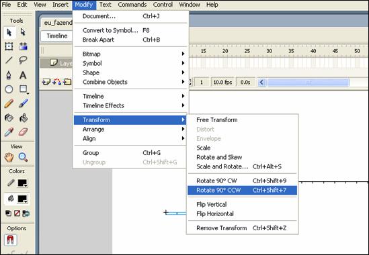Image resolution: width=369 pixels, height=255 pixels.
Task: Choose Flip Vertical
Action: coord(243,205)
